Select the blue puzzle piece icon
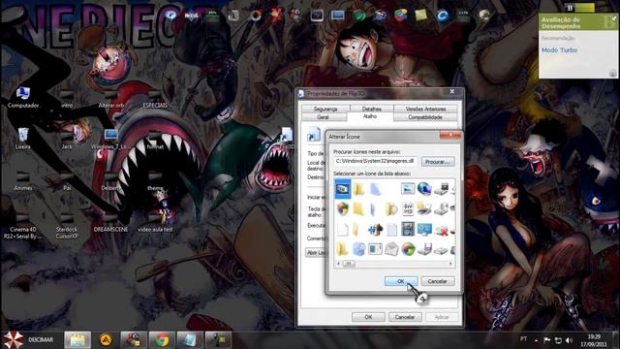620x349 pixels. click(x=375, y=230)
